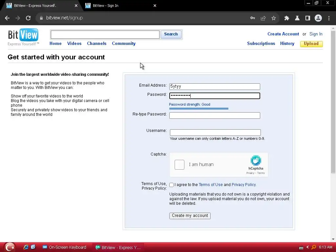Open the Start button on taskbar
Viewport: 336px width, 252px height.
10,247
